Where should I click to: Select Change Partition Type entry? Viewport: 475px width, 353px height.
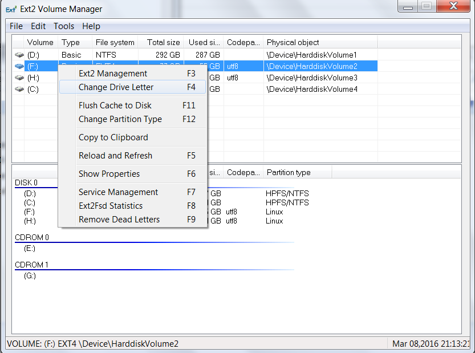[133, 119]
